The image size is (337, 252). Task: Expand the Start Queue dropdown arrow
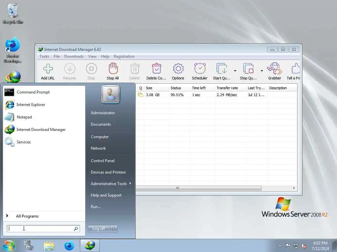tap(235, 71)
